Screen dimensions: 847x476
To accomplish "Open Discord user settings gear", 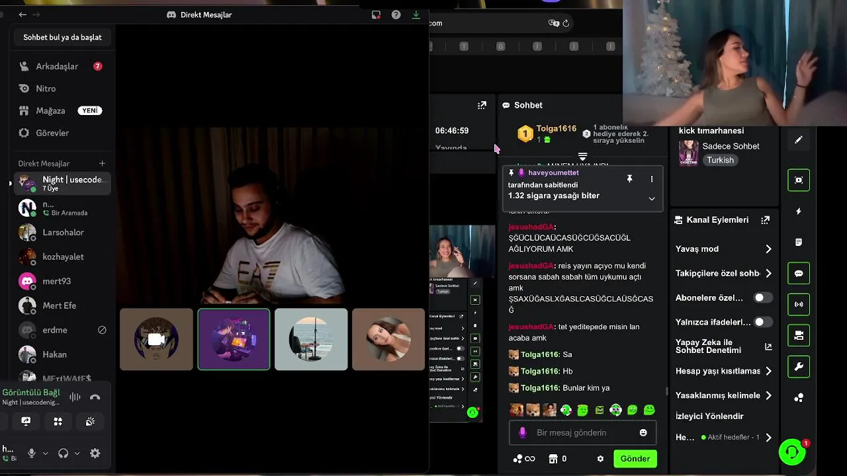I will tap(95, 453).
